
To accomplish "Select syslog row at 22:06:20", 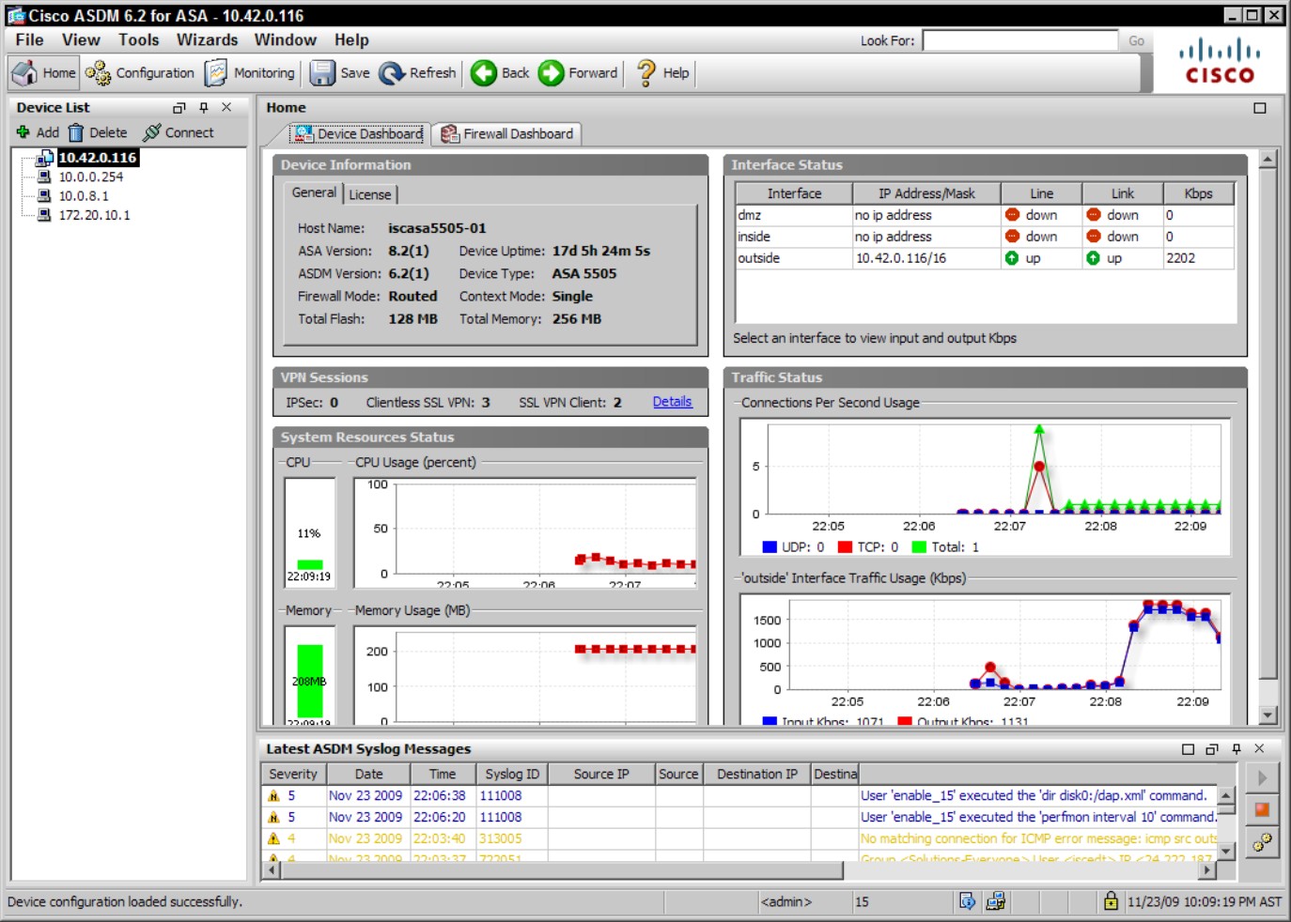I will [739, 817].
